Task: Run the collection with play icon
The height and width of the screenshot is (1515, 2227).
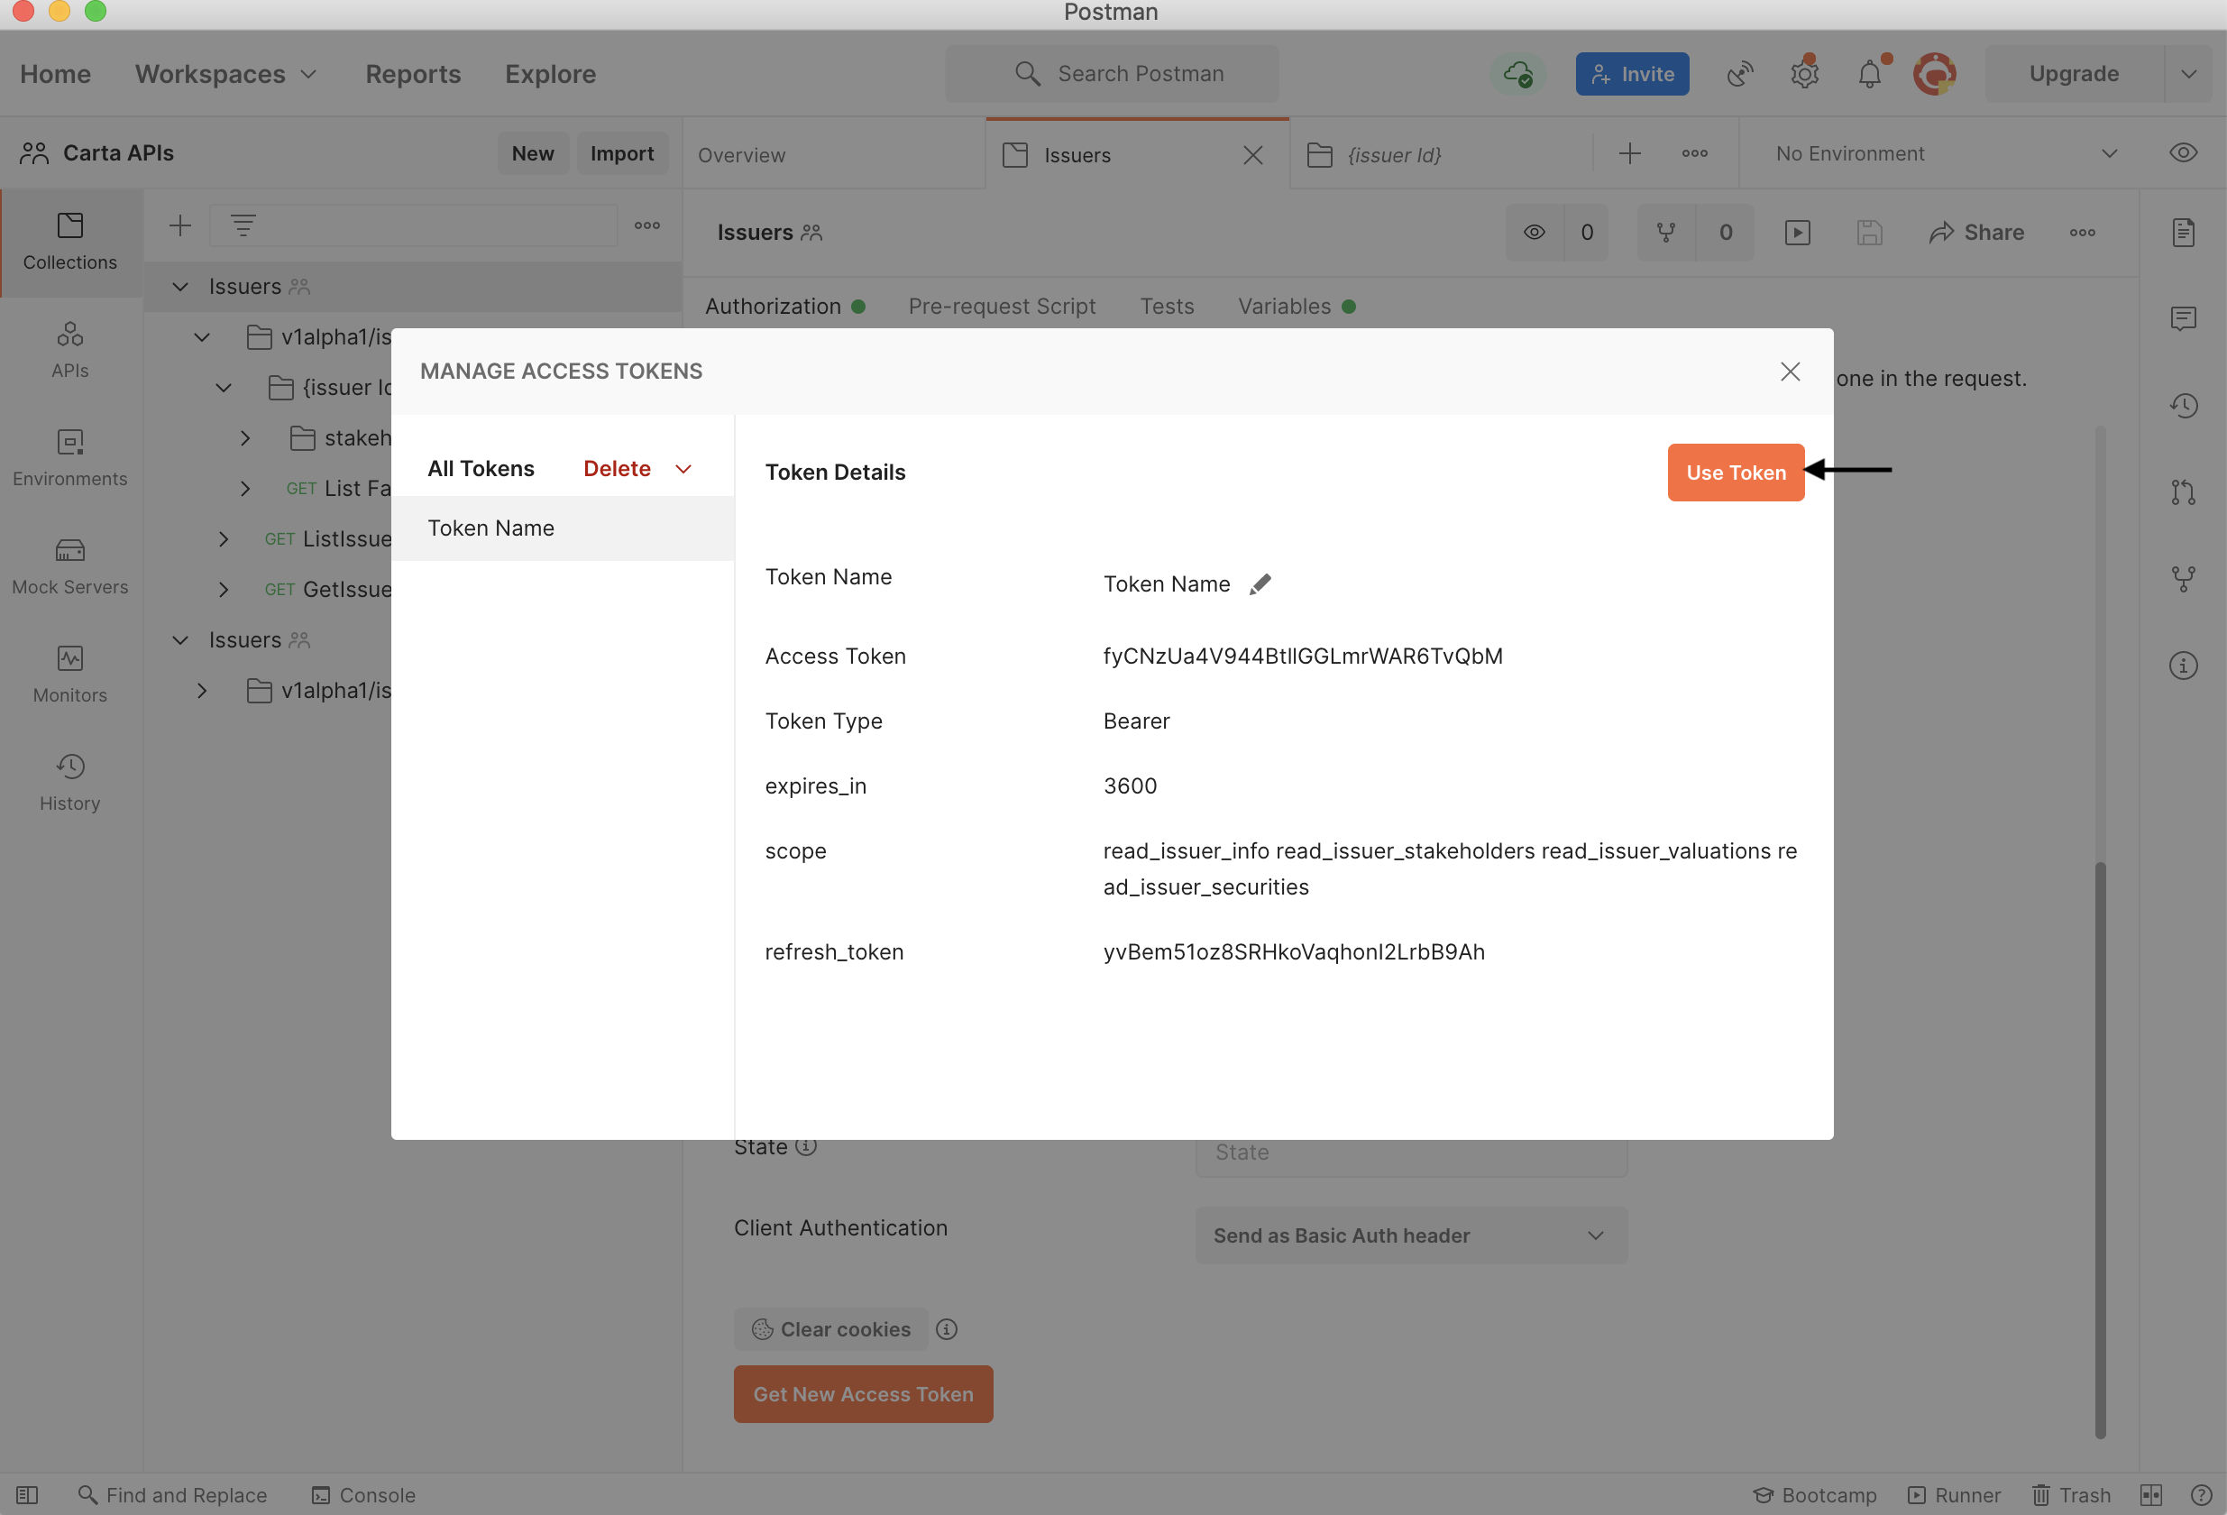Action: 1798,232
